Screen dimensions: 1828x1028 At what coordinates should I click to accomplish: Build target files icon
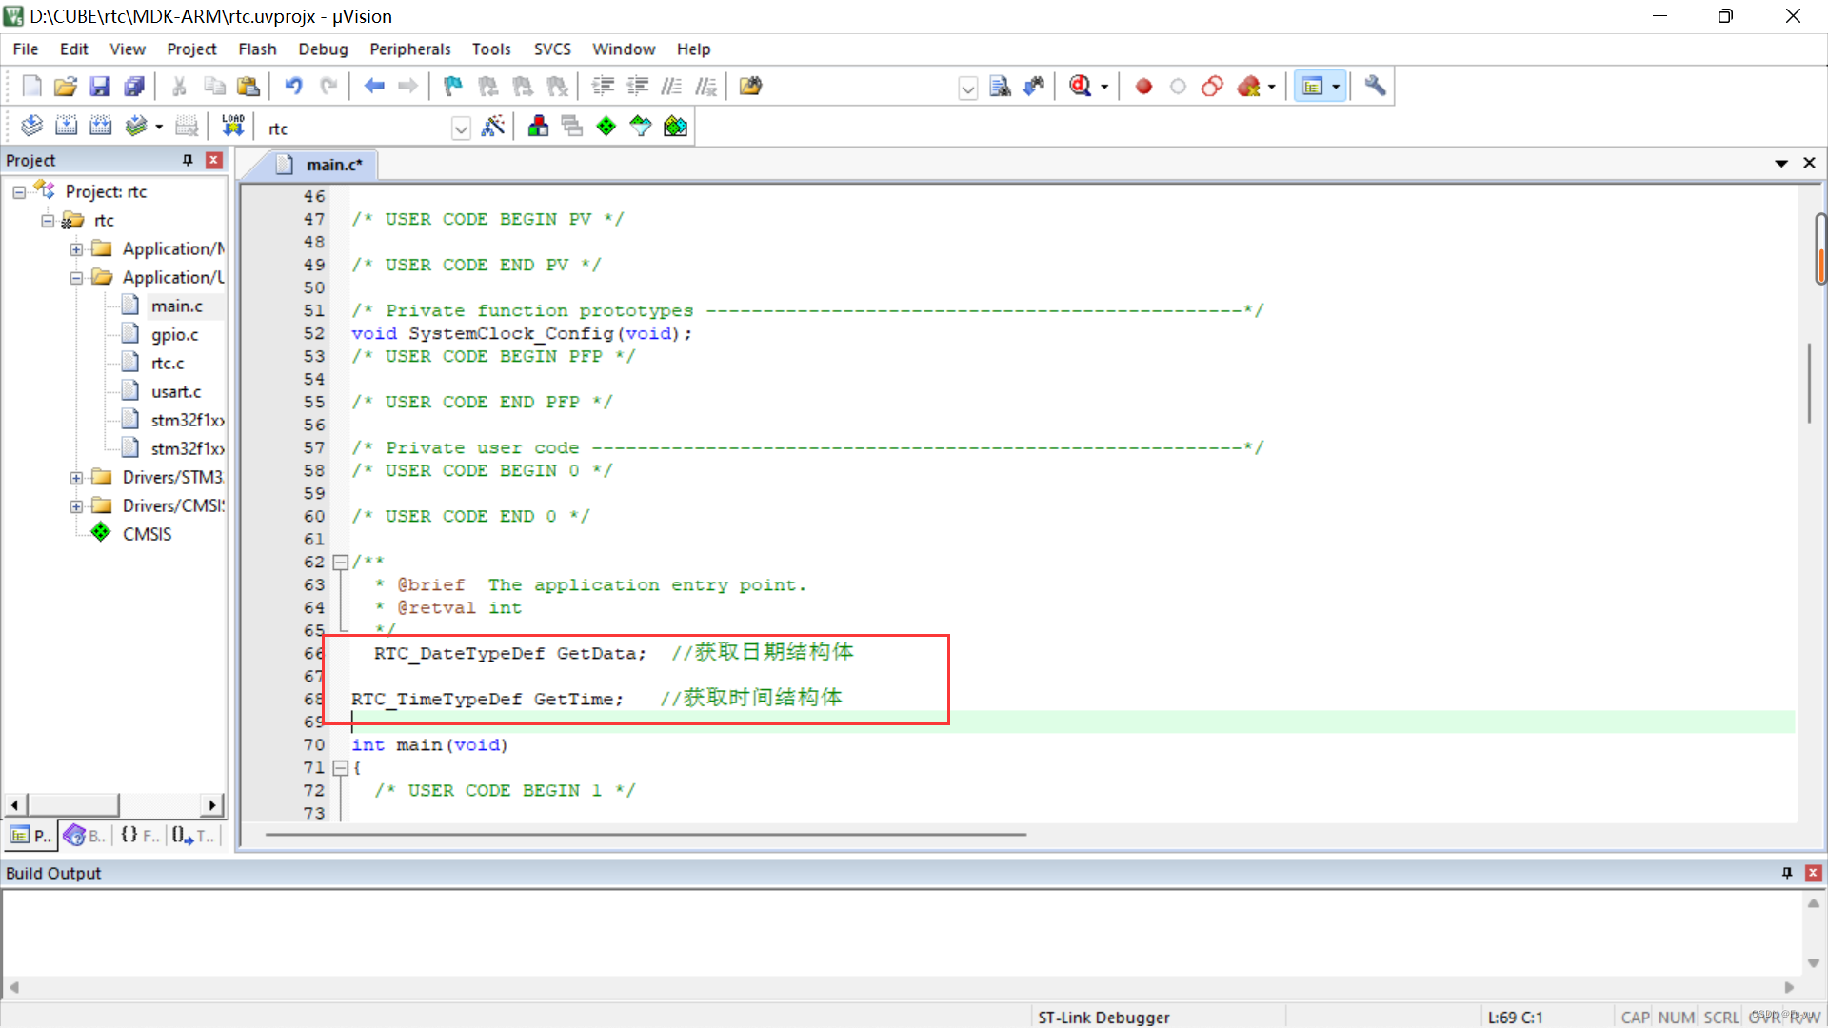66,126
